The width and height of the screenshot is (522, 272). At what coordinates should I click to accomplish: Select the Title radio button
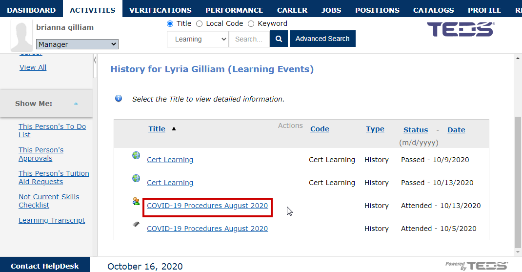coord(170,23)
